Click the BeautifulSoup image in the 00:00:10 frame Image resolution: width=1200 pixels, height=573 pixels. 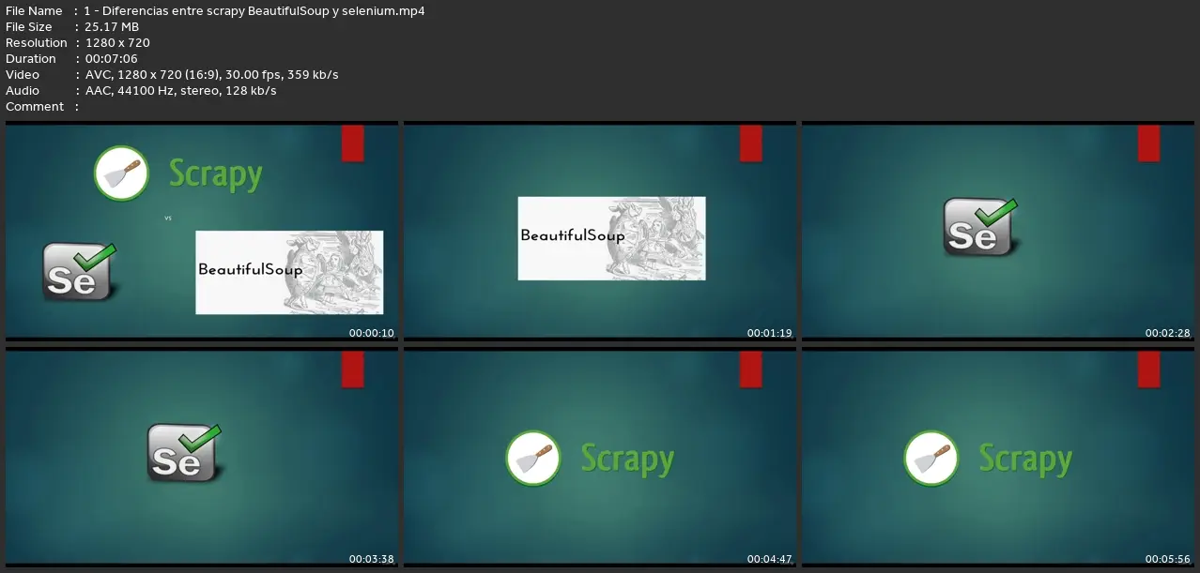289,272
